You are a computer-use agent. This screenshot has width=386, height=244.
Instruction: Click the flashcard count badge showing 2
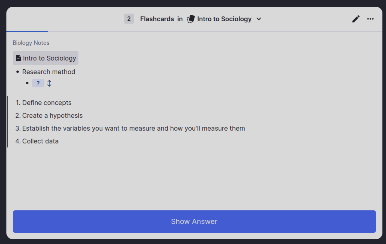[129, 19]
